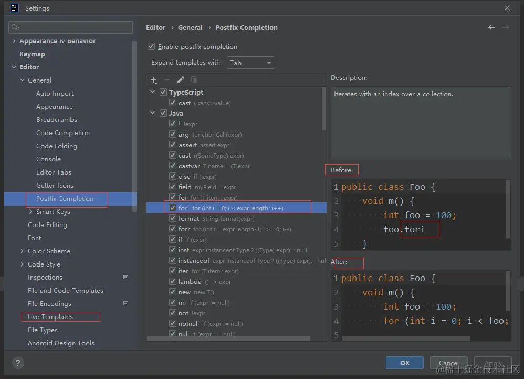524x379 pixels.
Task: Open File Types settings
Action: point(43,330)
